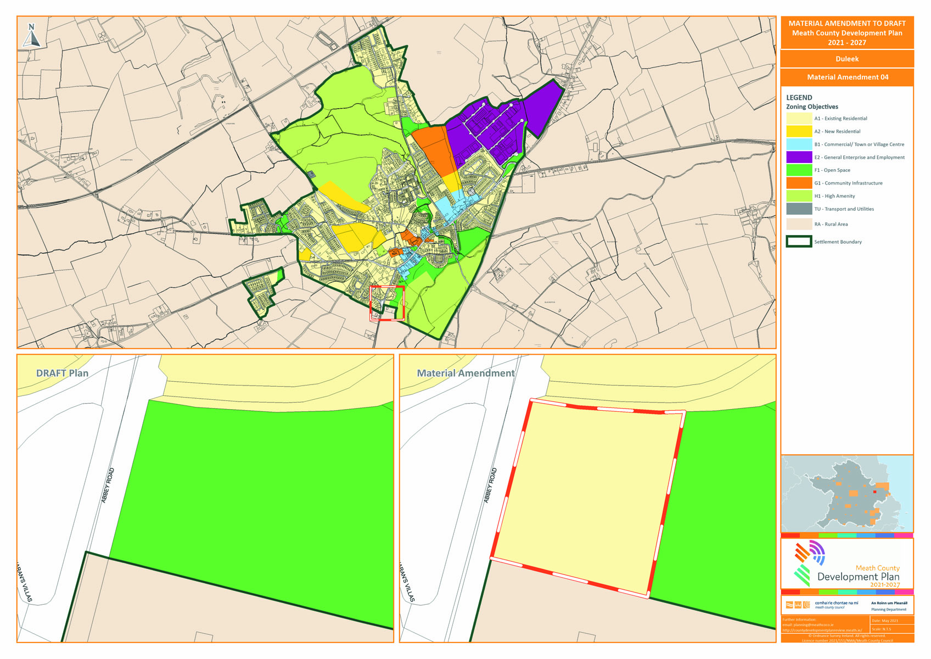Click the arc emblem beside the crown logo
The height and width of the screenshot is (659, 931).
[x=807, y=604]
